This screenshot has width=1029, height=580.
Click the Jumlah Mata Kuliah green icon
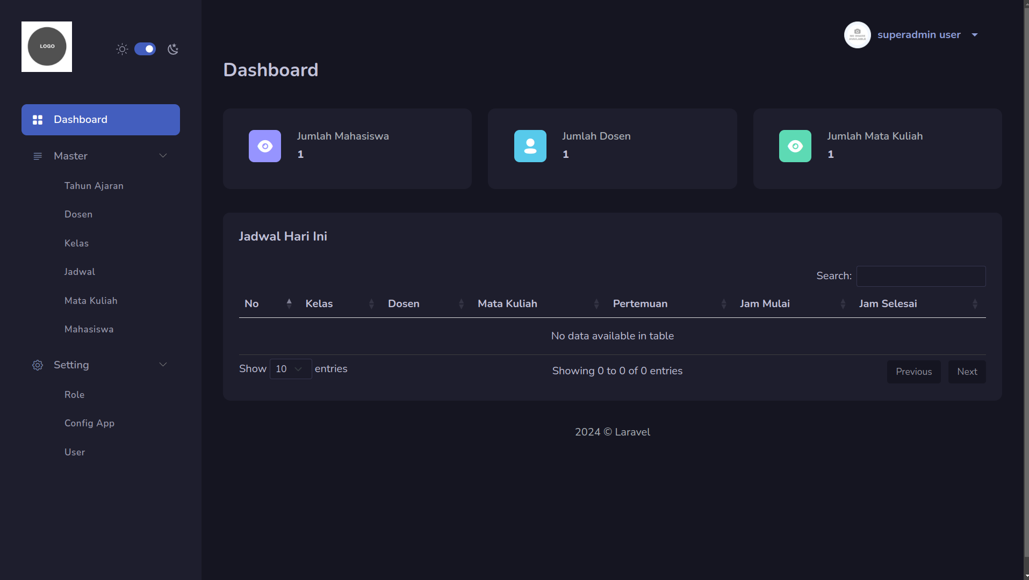pyautogui.click(x=795, y=146)
